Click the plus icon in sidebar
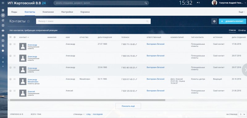The height and width of the screenshot is (118, 247). (3, 67)
